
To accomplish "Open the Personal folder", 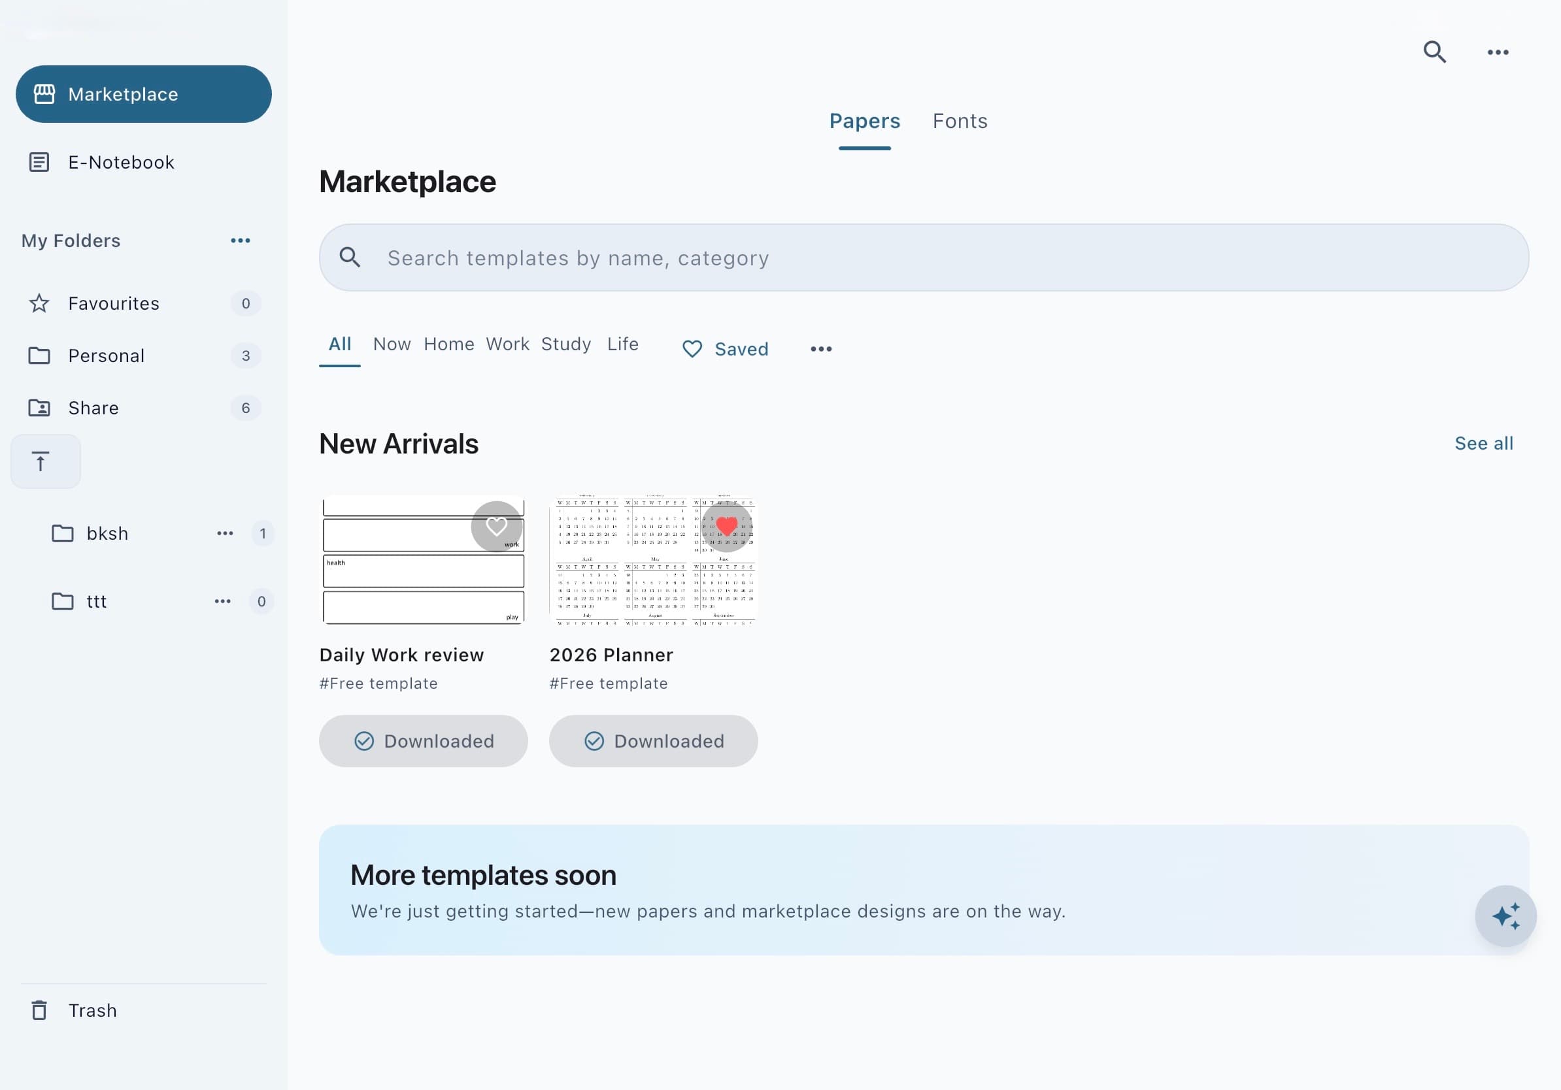I will (143, 355).
